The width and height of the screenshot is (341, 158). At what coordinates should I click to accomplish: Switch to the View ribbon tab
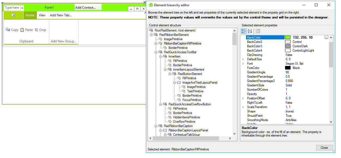pos(42,15)
